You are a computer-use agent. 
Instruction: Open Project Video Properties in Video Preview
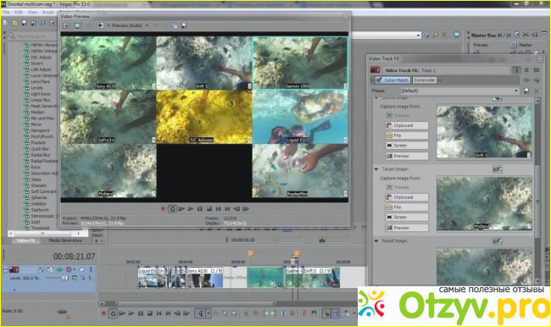[66, 25]
